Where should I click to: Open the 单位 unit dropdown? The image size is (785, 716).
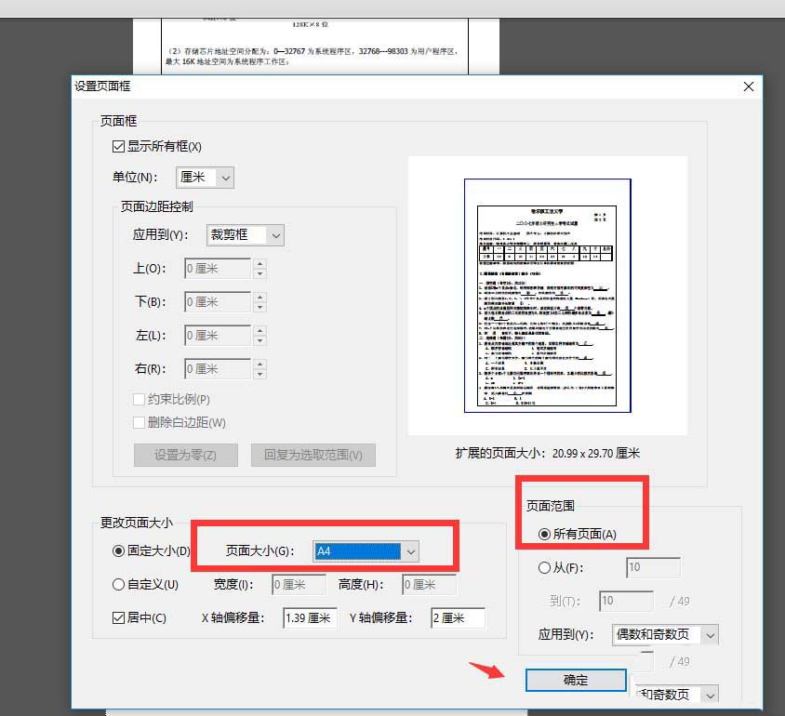[205, 177]
